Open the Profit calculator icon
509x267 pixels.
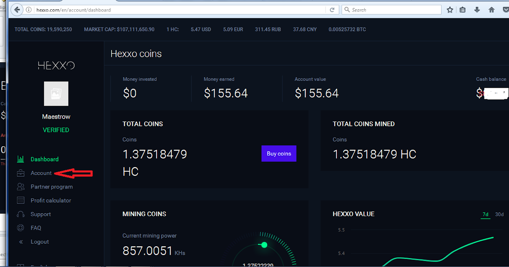[20, 200]
